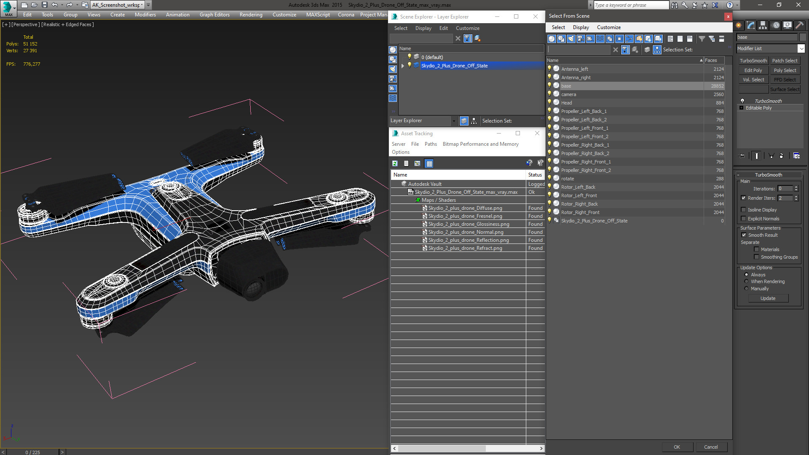Toggle helpers display filter in Select From Scene
This screenshot has width=809, height=455.
coord(590,39)
